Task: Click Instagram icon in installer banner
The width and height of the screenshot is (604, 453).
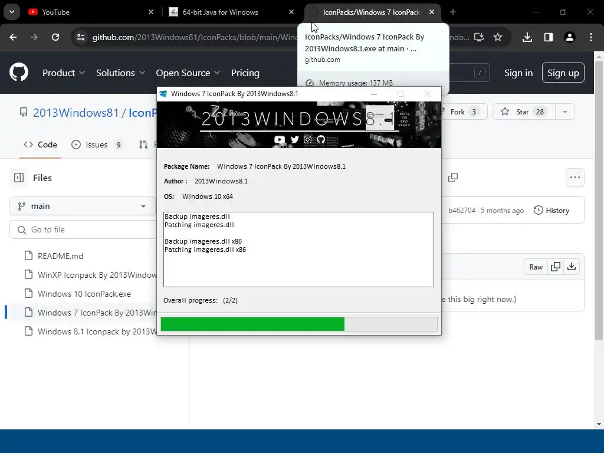Action: [x=307, y=139]
